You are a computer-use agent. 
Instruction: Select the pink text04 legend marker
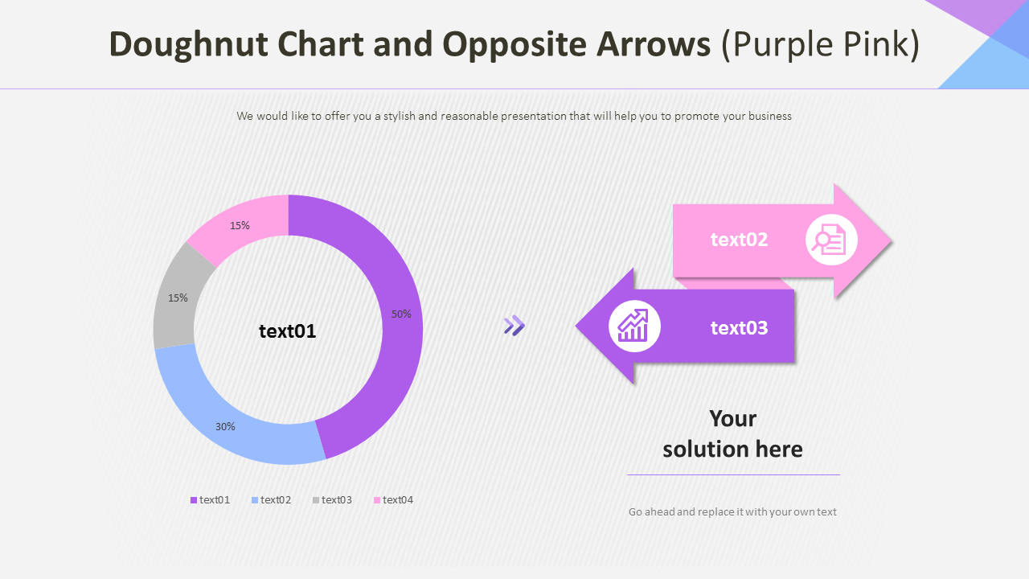point(377,500)
